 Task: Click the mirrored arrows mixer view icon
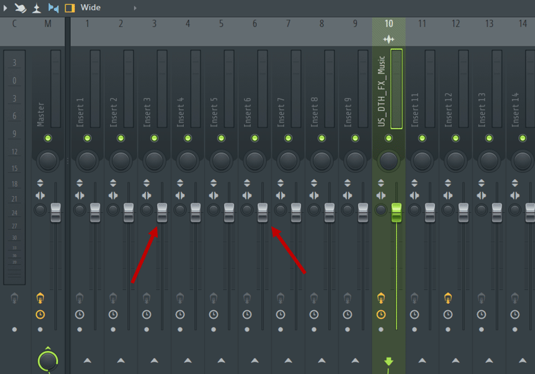point(53,8)
